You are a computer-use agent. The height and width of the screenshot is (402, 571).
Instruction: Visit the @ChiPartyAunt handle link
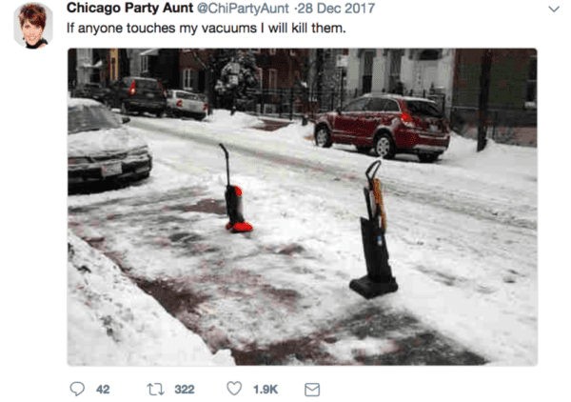pyautogui.click(x=243, y=8)
